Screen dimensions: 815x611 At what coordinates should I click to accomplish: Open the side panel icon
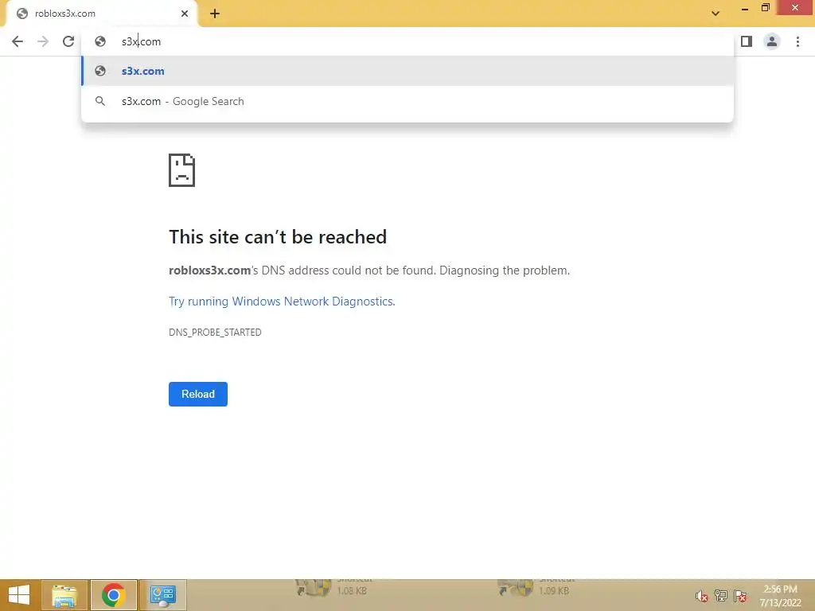tap(747, 41)
